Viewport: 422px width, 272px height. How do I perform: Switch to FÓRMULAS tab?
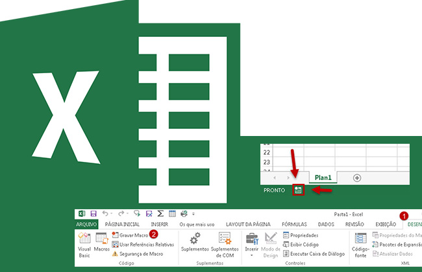[x=294, y=224]
